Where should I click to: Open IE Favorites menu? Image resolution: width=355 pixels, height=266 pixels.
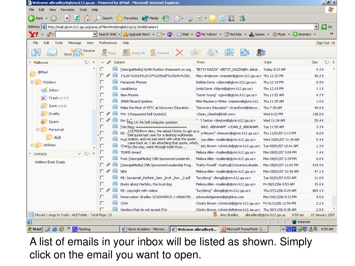(x=68, y=10)
